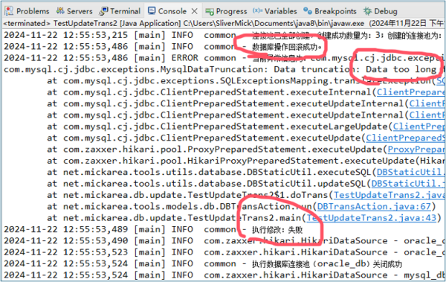Show the Variables tab
The height and width of the screenshot is (282, 446).
pyautogui.click(x=275, y=11)
